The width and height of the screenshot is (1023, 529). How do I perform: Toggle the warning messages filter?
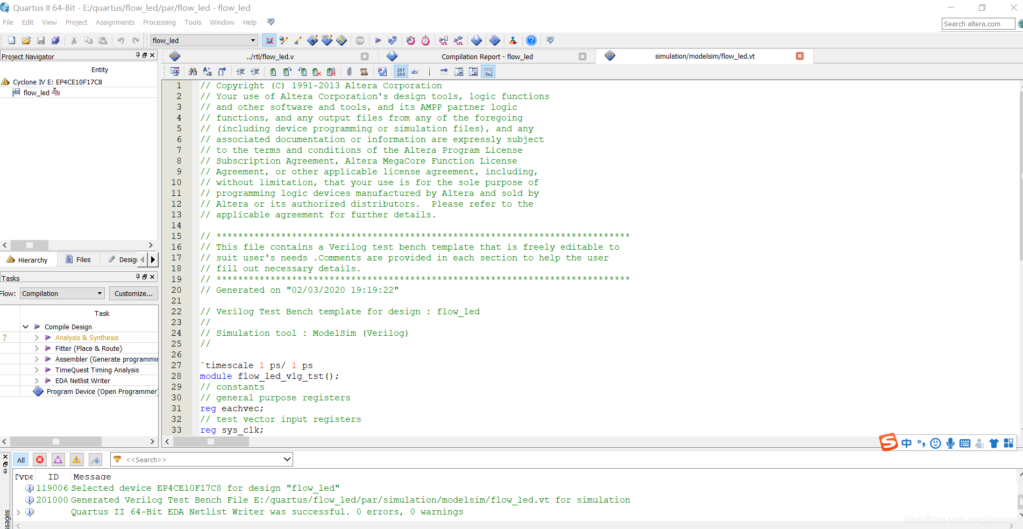coord(76,460)
